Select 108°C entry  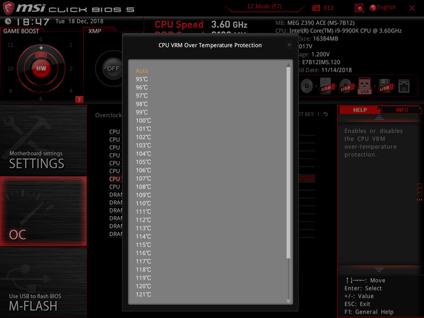tap(143, 187)
